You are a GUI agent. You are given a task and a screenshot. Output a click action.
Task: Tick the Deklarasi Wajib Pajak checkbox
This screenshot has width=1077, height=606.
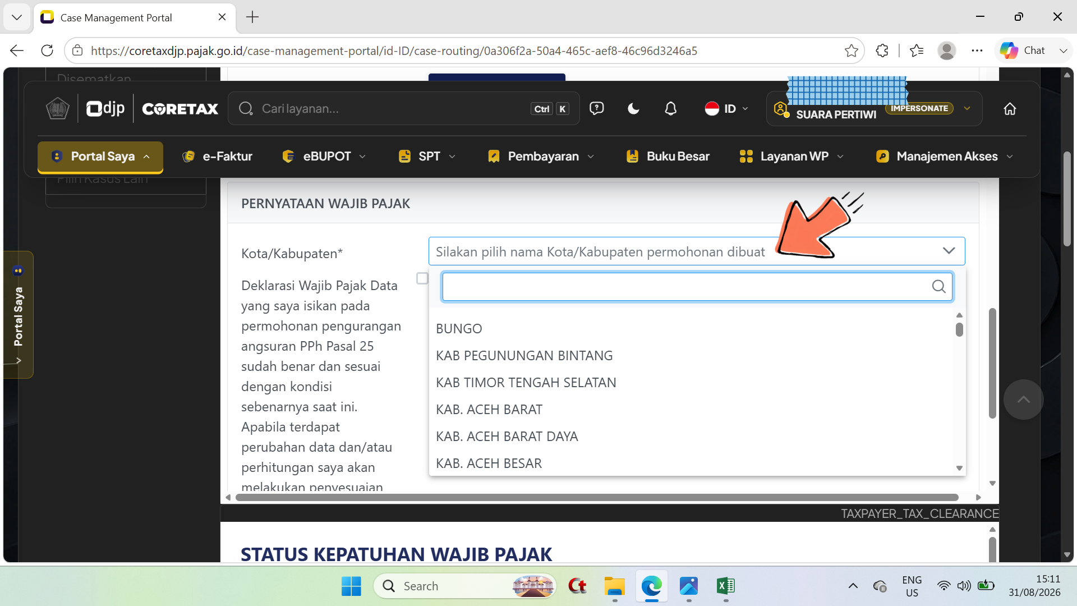click(x=422, y=278)
